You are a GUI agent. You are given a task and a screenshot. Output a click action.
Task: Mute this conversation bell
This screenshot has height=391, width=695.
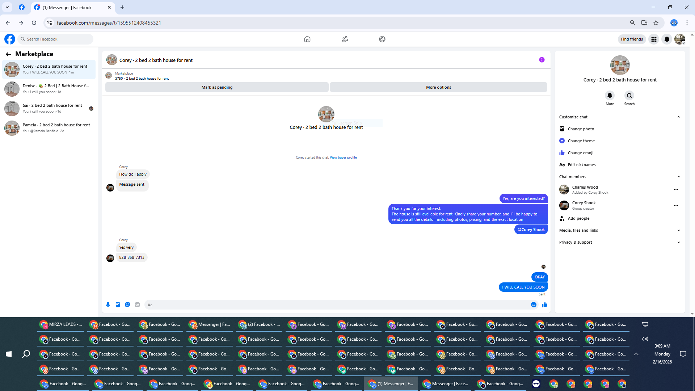(610, 96)
